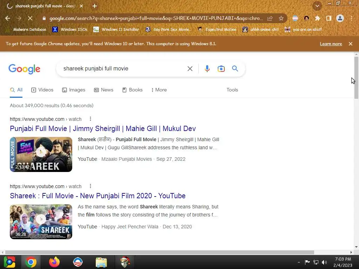Image resolution: width=359 pixels, height=269 pixels.
Task: Share this page from the address bar
Action: click(x=270, y=18)
